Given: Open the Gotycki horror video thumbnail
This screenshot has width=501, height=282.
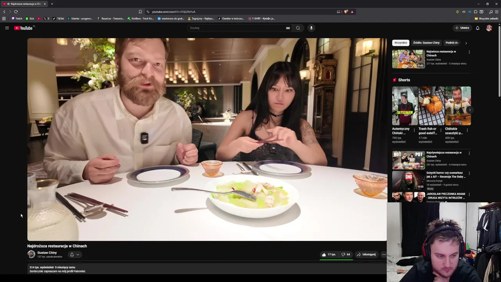Looking at the screenshot, I should (408, 180).
